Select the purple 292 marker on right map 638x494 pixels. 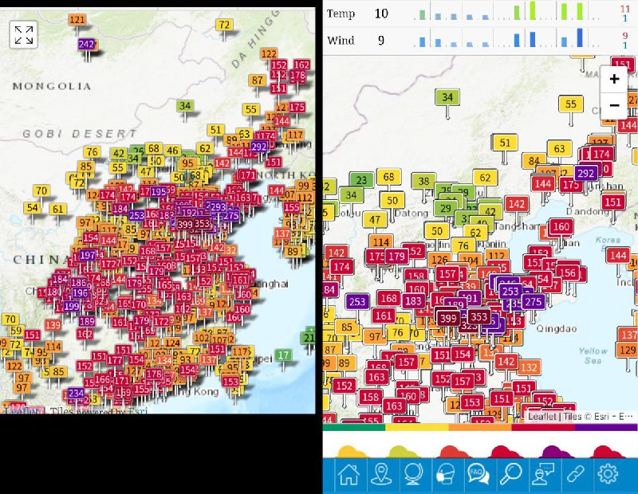pyautogui.click(x=586, y=173)
